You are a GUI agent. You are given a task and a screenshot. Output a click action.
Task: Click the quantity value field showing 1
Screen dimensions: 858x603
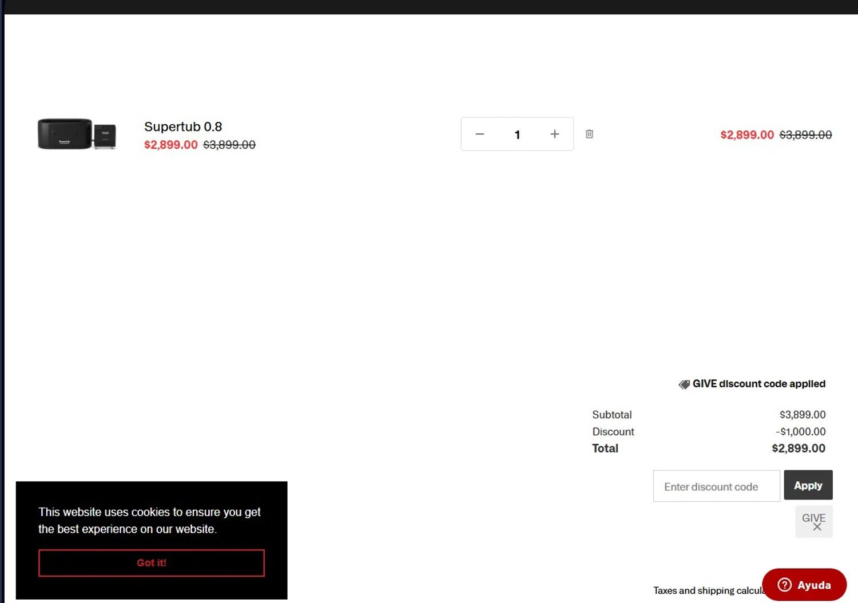(x=517, y=134)
